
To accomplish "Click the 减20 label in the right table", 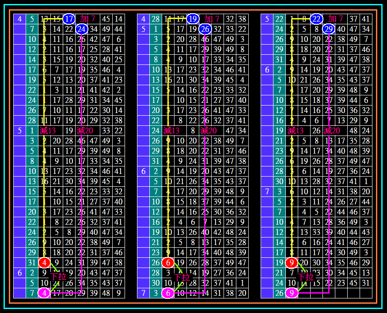I will tap(332, 131).
